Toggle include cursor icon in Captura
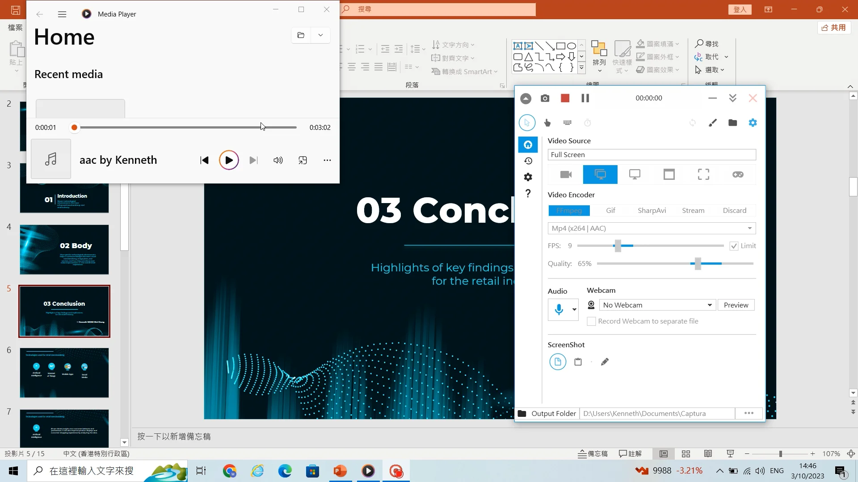The image size is (858, 482). pos(527,123)
